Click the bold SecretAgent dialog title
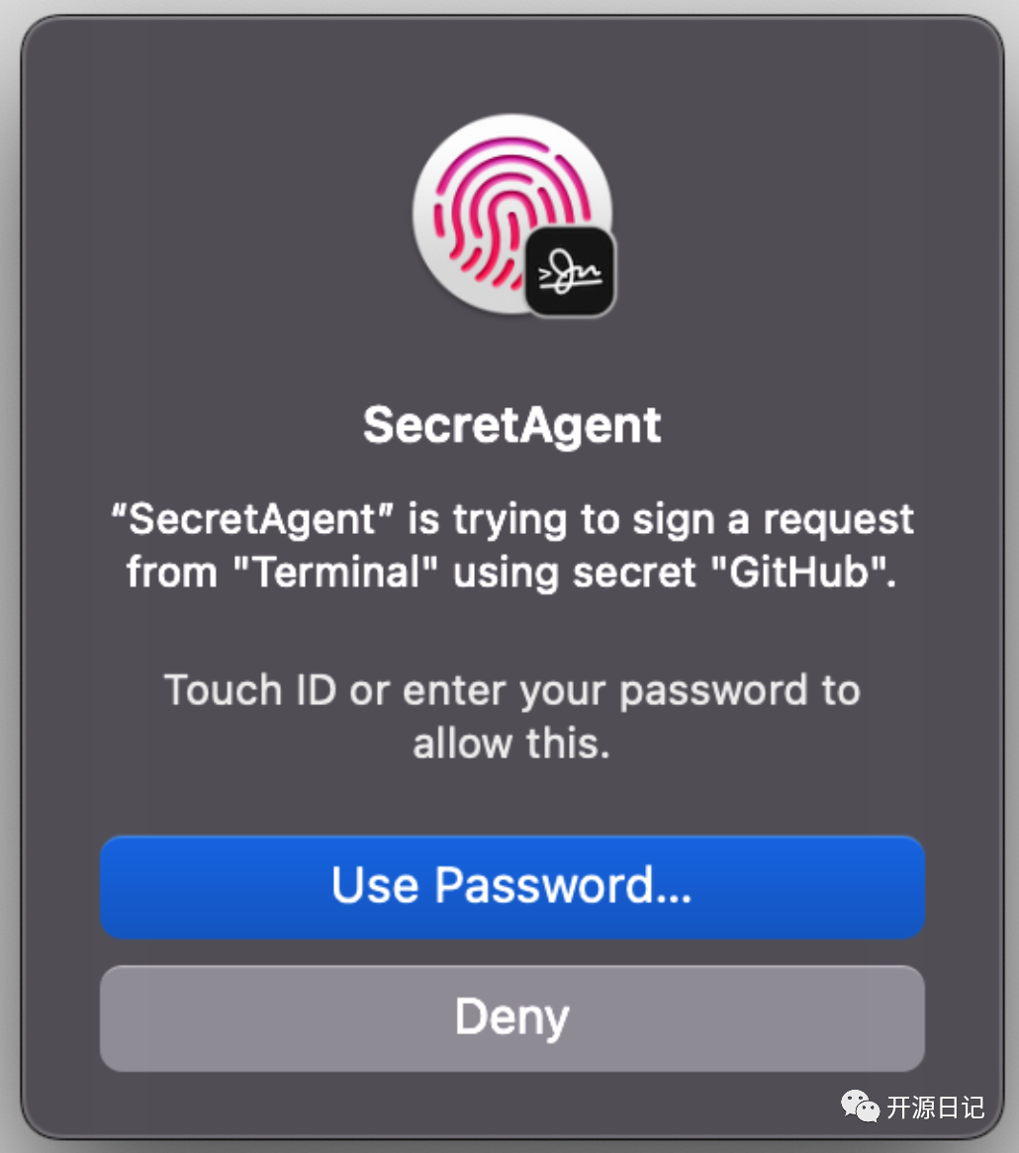 (512, 425)
